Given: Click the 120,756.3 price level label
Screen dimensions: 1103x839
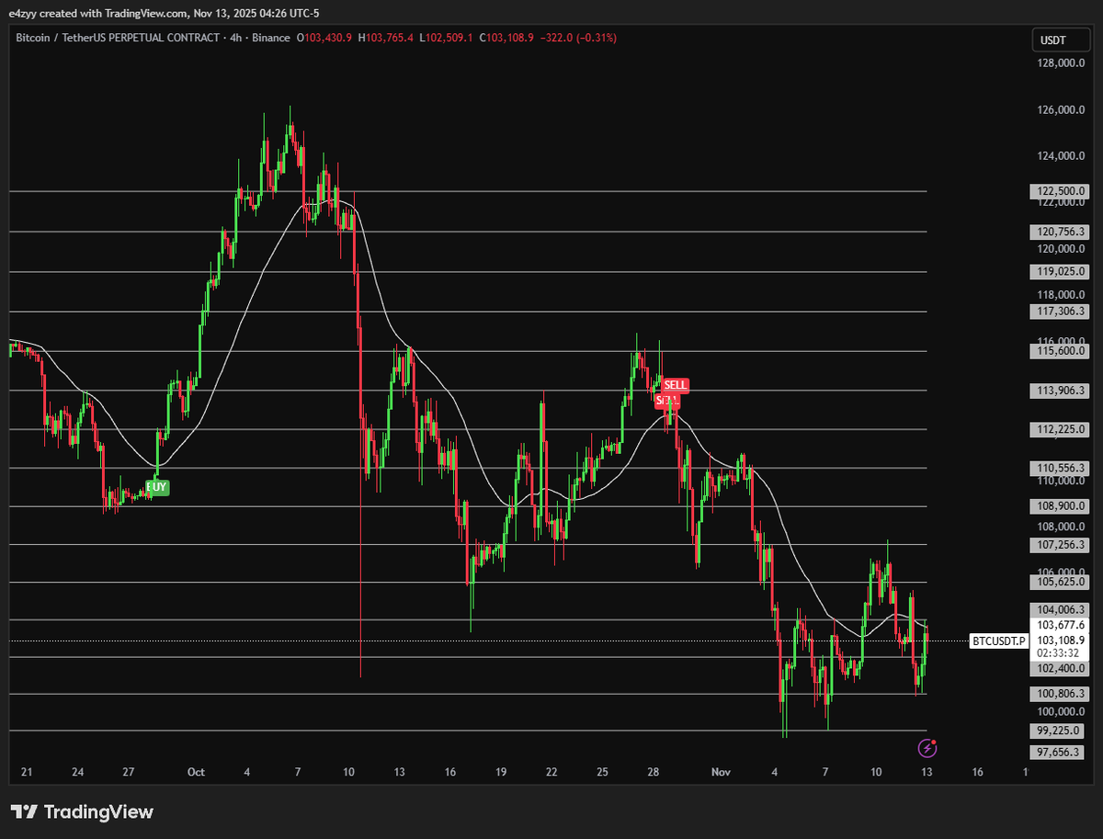Looking at the screenshot, I should pyautogui.click(x=1060, y=232).
